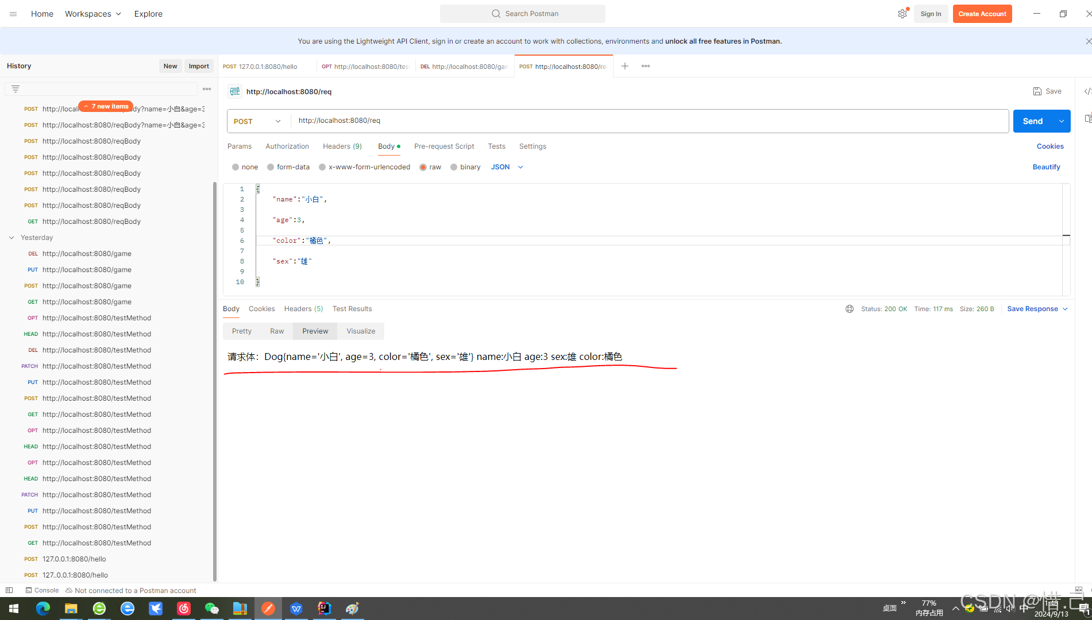Open the settings gear icon
Screen dimensions: 1092x620
902,14
